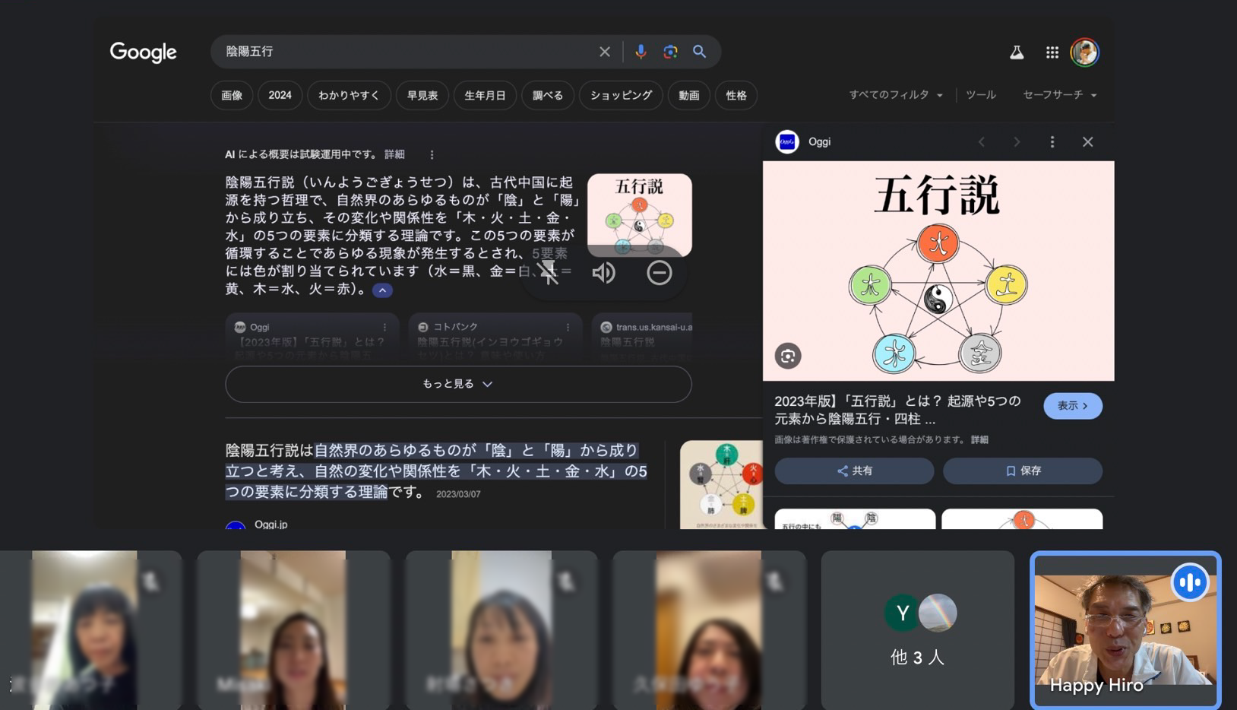Click the Google logo
Image resolution: width=1237 pixels, height=710 pixels.
point(143,52)
